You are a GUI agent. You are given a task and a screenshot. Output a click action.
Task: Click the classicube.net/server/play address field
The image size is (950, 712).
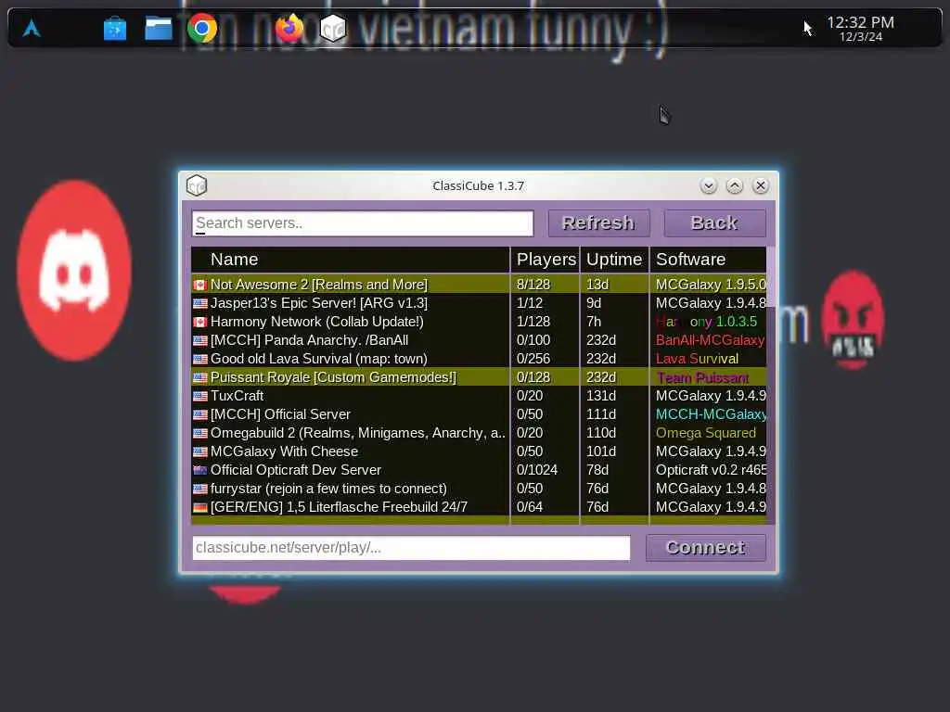point(411,547)
